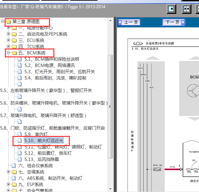The height and width of the screenshot is (192, 199).
Task: Click folder icon of 三、ECU系统
Action: [x=14, y=40]
